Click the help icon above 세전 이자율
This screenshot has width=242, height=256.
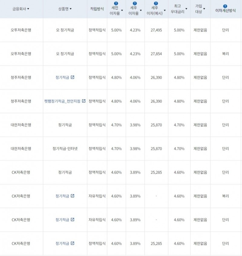pos(116,3)
